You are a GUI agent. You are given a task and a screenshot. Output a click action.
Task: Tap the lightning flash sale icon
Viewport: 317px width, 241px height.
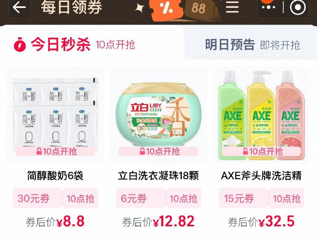pyautogui.click(x=20, y=44)
